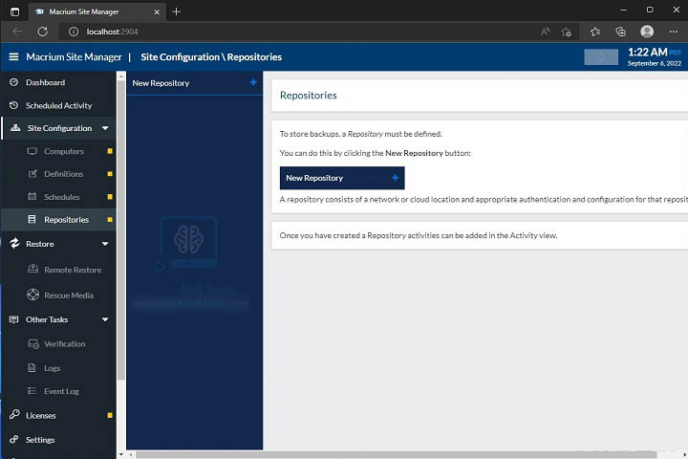Open the Event Log page
Viewport: 688px width, 459px height.
[x=61, y=391]
